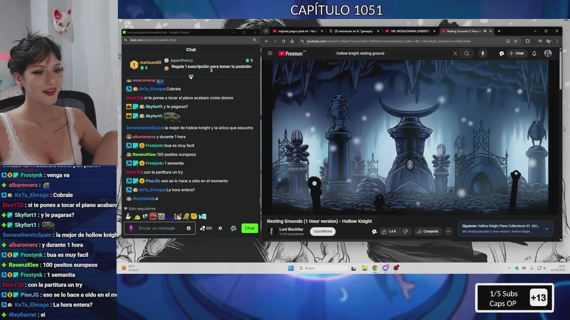Viewport: 570px width, 320px height.
Task: Open the weather widget showing Soleado
Action: click(x=130, y=268)
